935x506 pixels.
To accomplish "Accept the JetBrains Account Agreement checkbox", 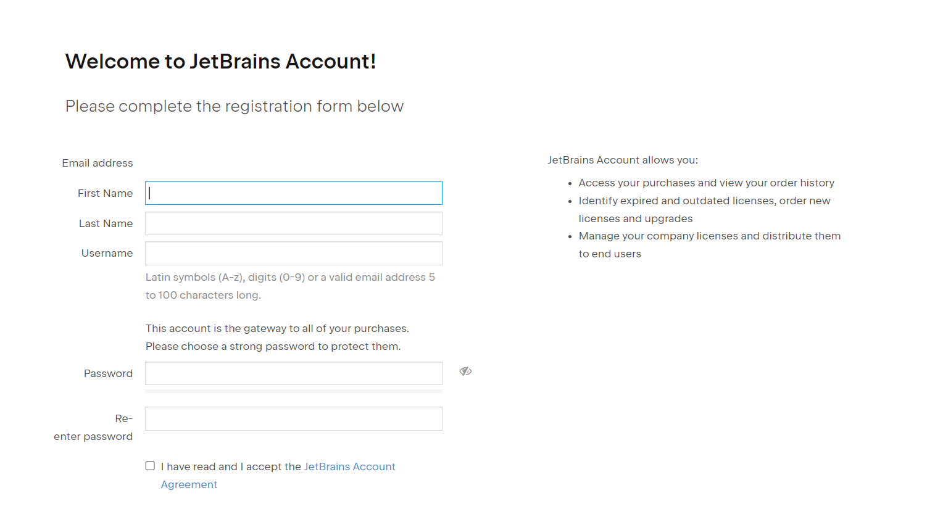I will coord(150,466).
